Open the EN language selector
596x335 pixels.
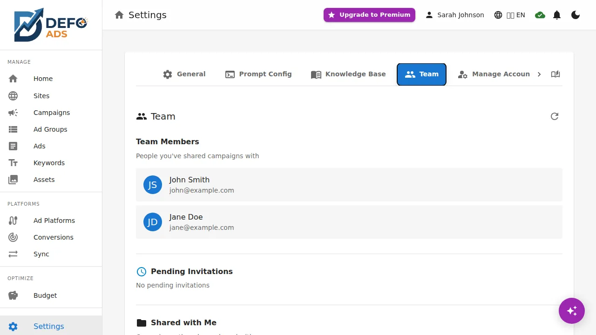509,15
